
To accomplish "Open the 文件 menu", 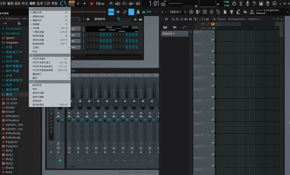I will click(x=3, y=4).
